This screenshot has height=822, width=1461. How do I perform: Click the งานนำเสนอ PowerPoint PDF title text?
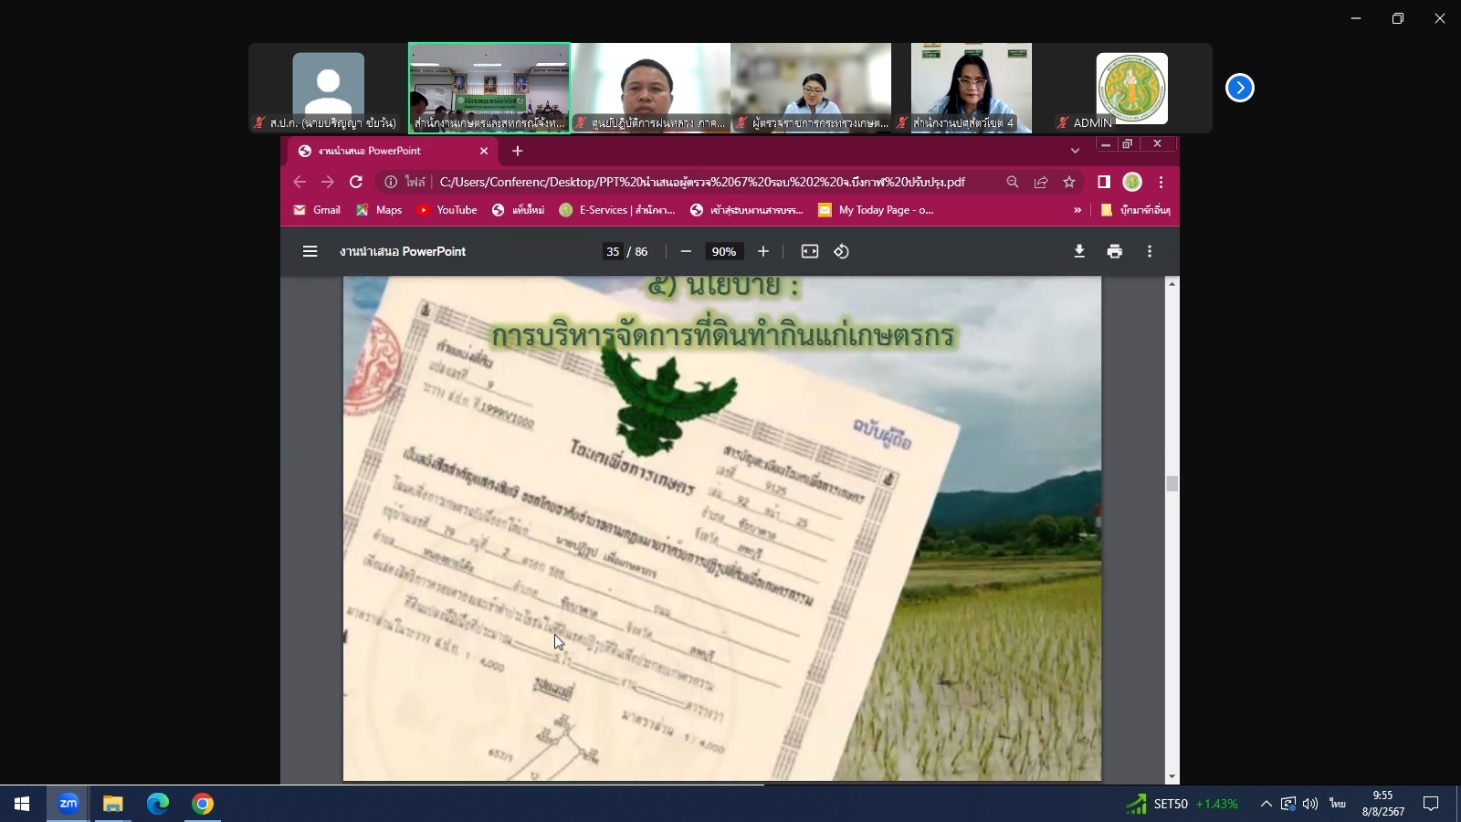pos(403,251)
